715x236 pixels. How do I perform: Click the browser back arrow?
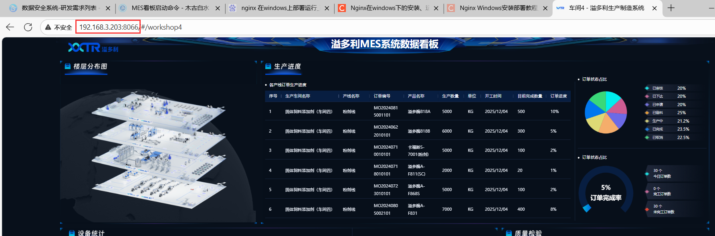tap(10, 27)
